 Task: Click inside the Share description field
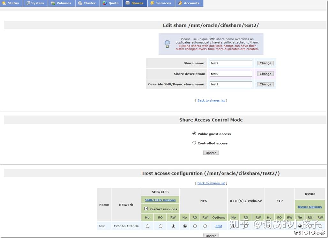pos(231,74)
